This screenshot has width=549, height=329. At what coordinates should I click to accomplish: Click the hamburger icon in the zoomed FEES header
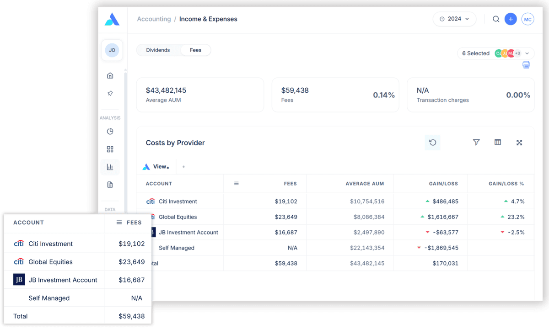(x=119, y=223)
